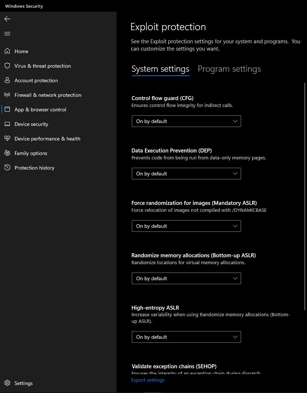
Task: Click the back arrow icon
Action: click(7, 19)
